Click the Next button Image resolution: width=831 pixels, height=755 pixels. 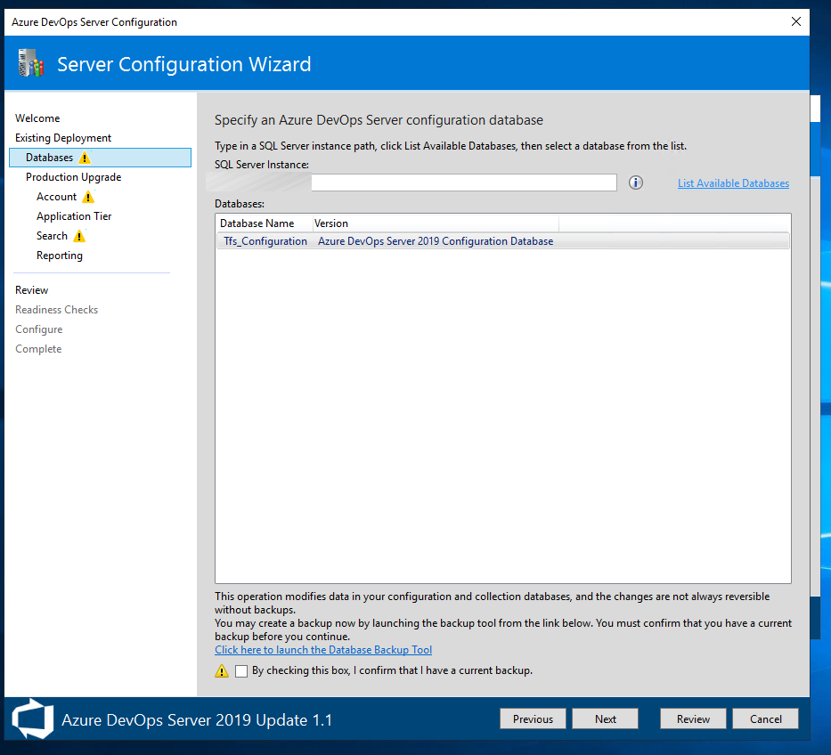coord(606,719)
